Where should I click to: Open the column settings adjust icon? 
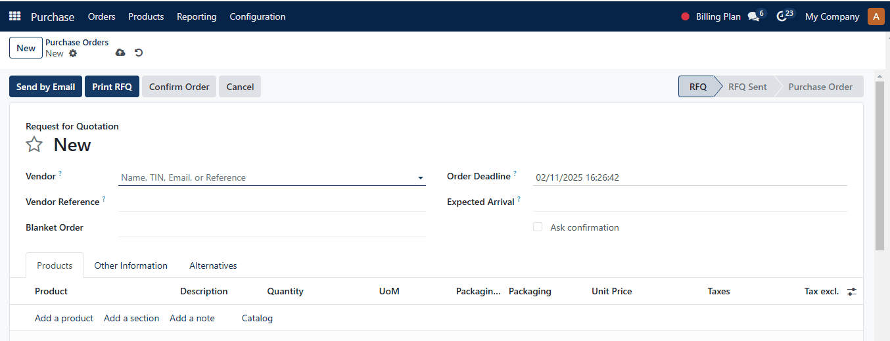852,291
